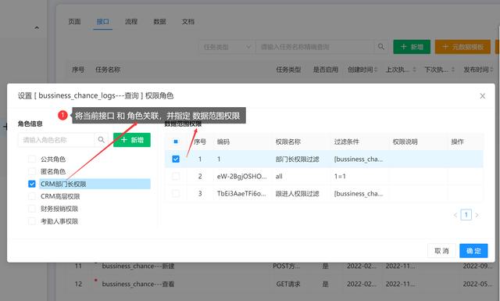Switch to 数据 tab
500x301 pixels.
[159, 21]
